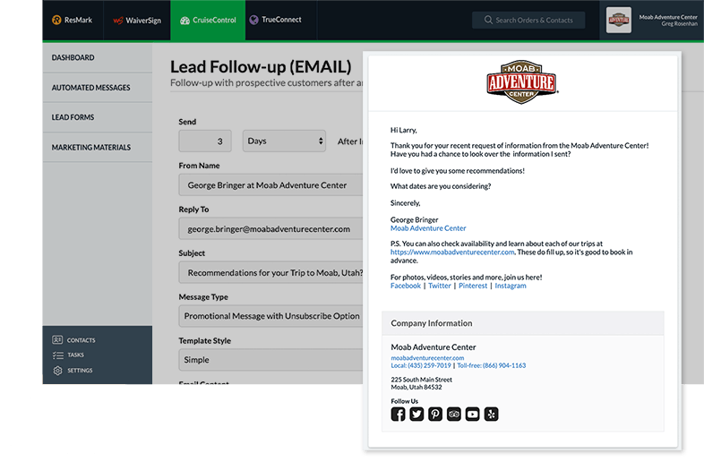This screenshot has height=462, width=704.
Task: Click the WaiverSign logo icon
Action: (118, 21)
